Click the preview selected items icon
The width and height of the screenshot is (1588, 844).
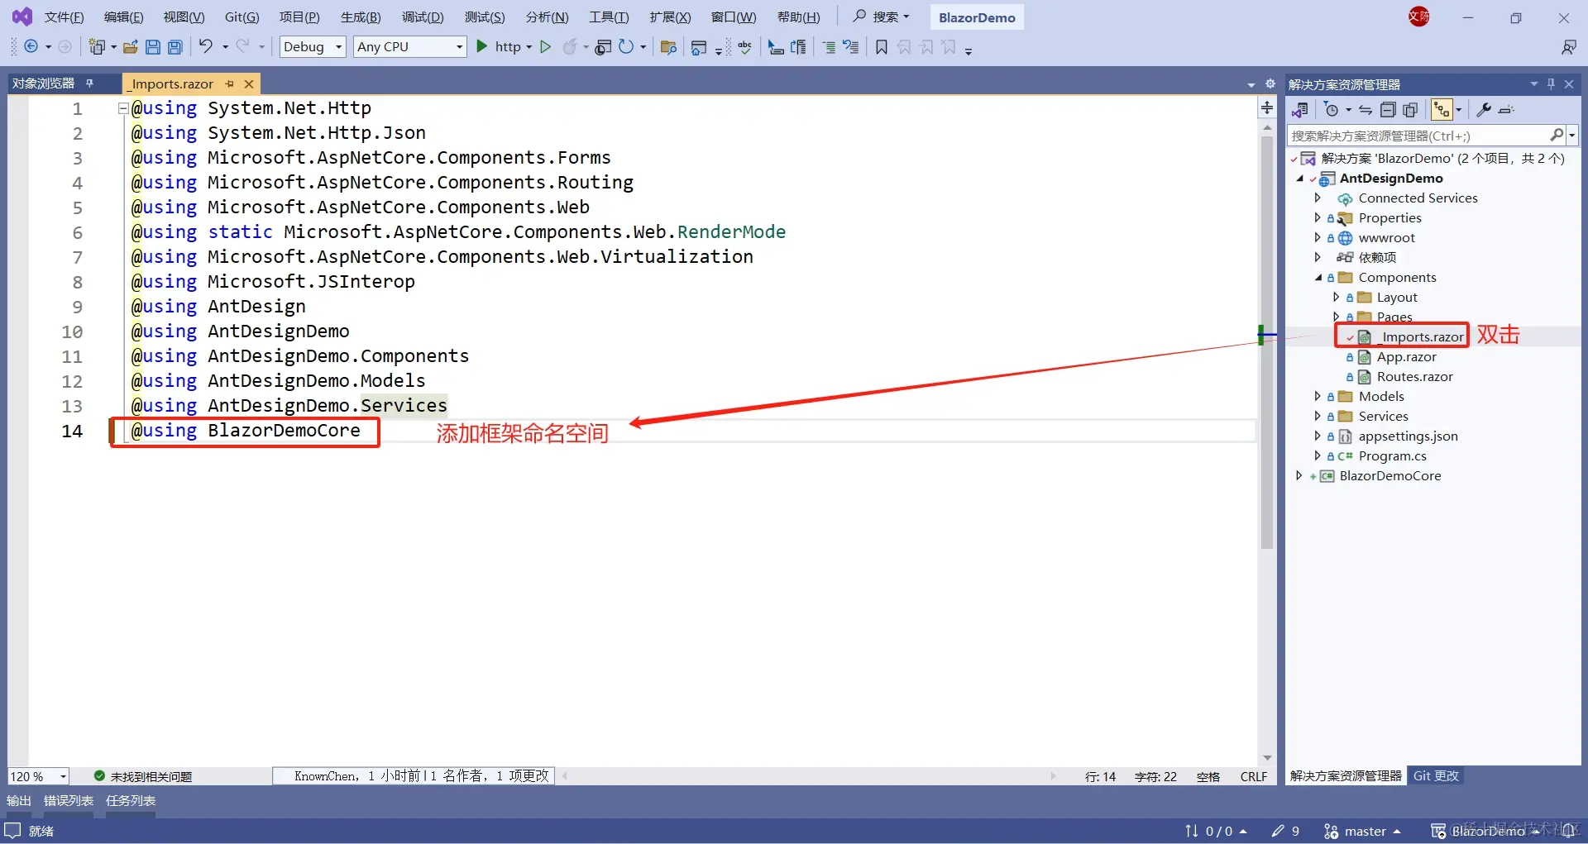pyautogui.click(x=1506, y=110)
